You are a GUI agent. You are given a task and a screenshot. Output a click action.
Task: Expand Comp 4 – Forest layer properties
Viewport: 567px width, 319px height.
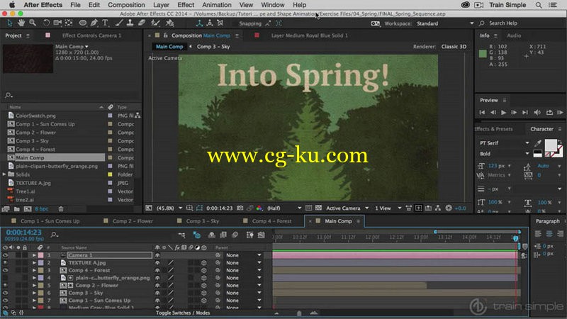34,270
